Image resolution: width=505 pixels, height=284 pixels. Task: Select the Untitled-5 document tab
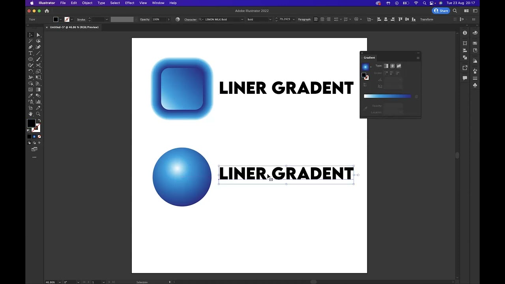pyautogui.click(x=74, y=27)
